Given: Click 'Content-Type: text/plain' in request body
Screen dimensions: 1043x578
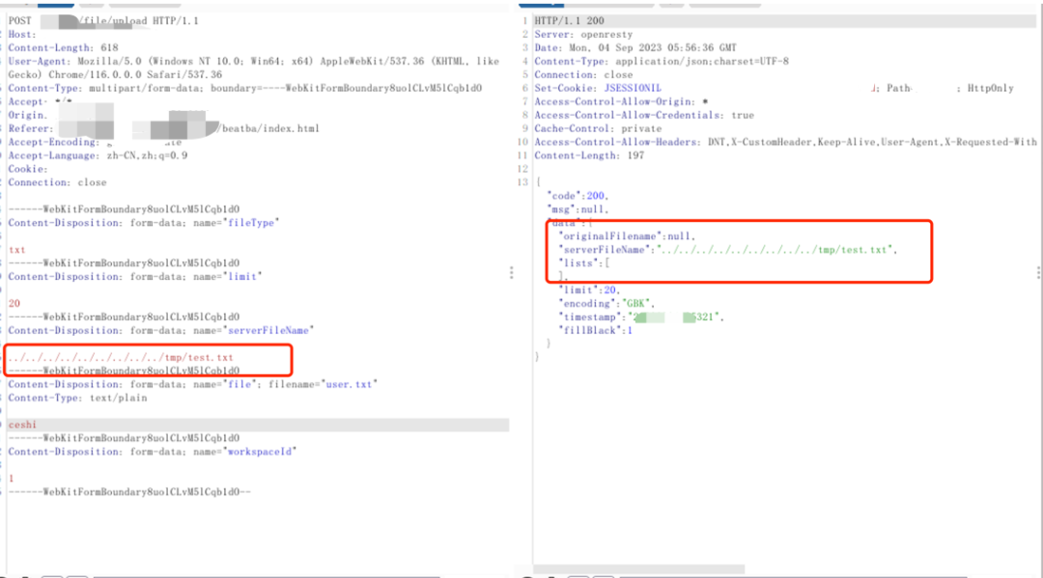Looking at the screenshot, I should [78, 398].
